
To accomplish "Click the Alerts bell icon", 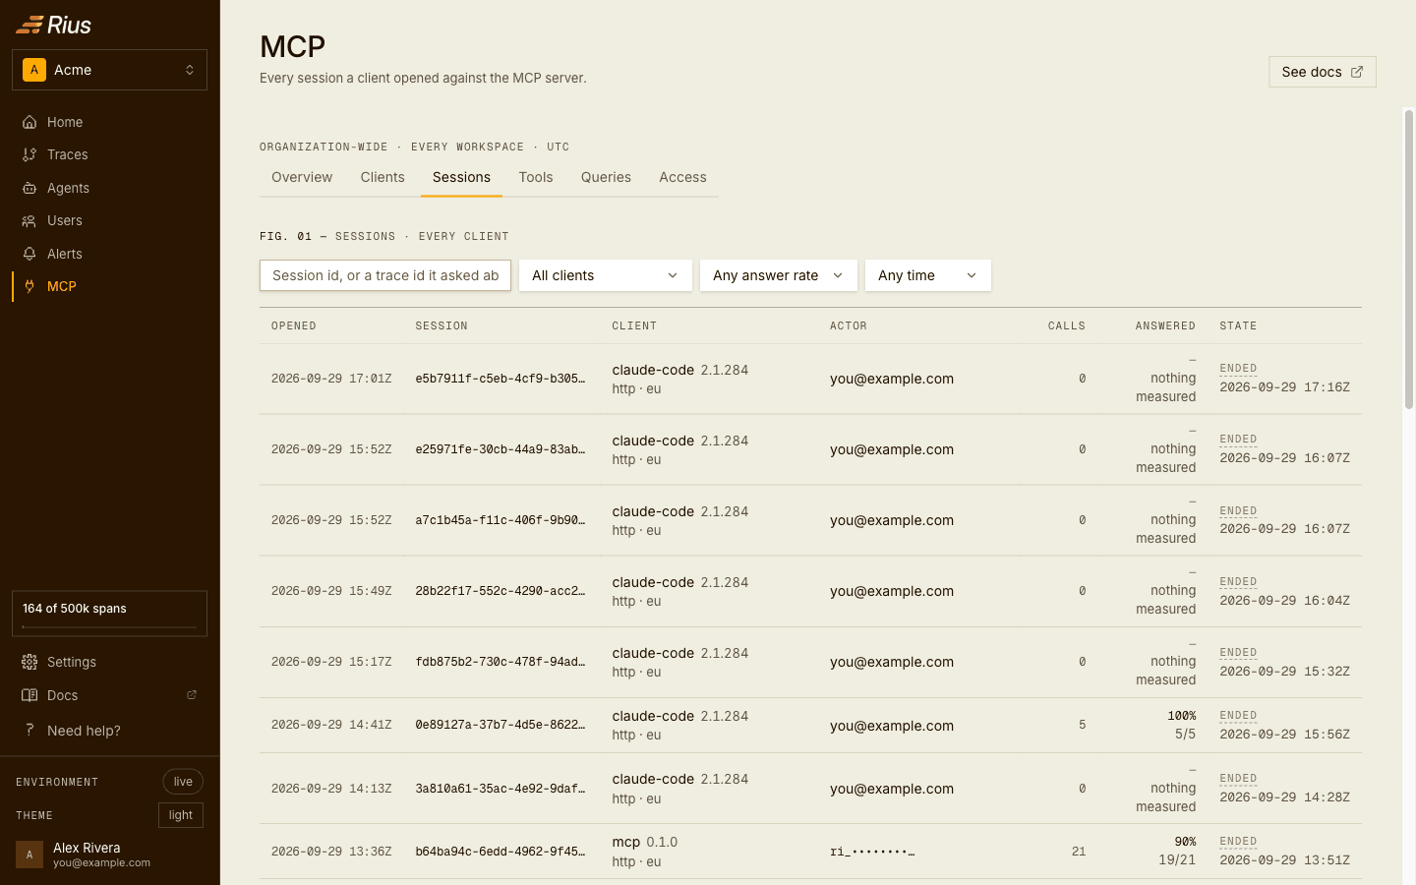I will [x=29, y=254].
